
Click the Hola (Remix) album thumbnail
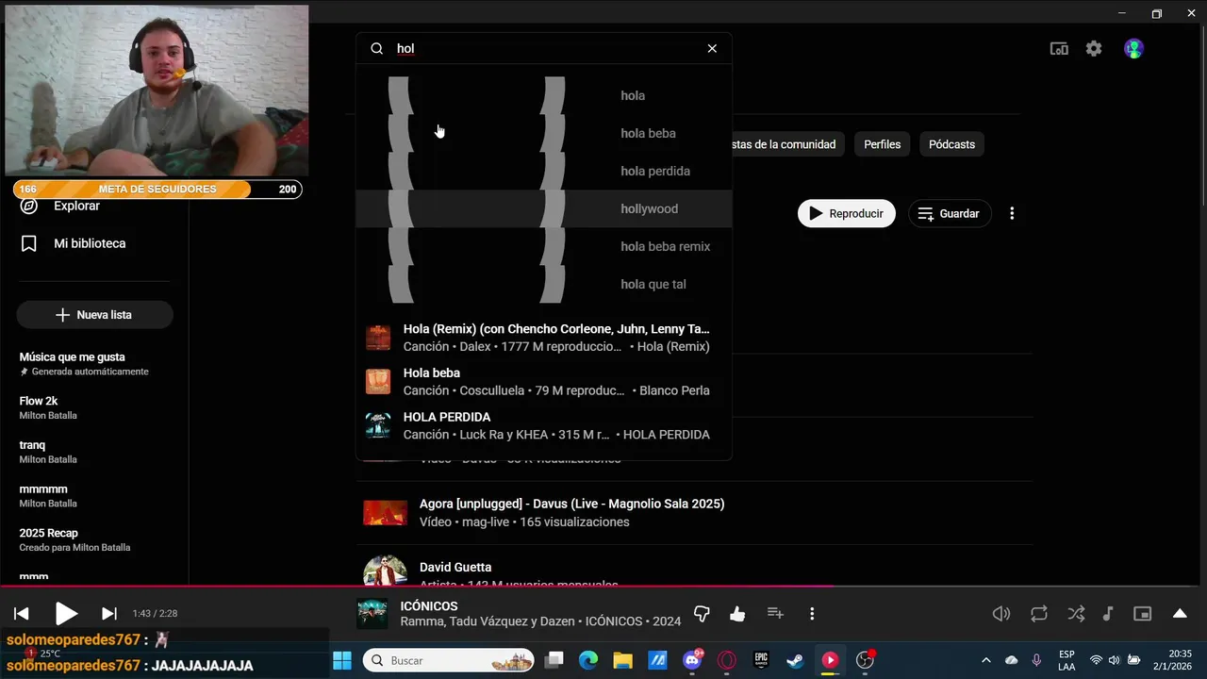[378, 338]
